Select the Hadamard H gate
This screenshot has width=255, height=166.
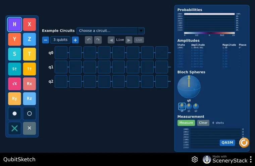(14, 24)
